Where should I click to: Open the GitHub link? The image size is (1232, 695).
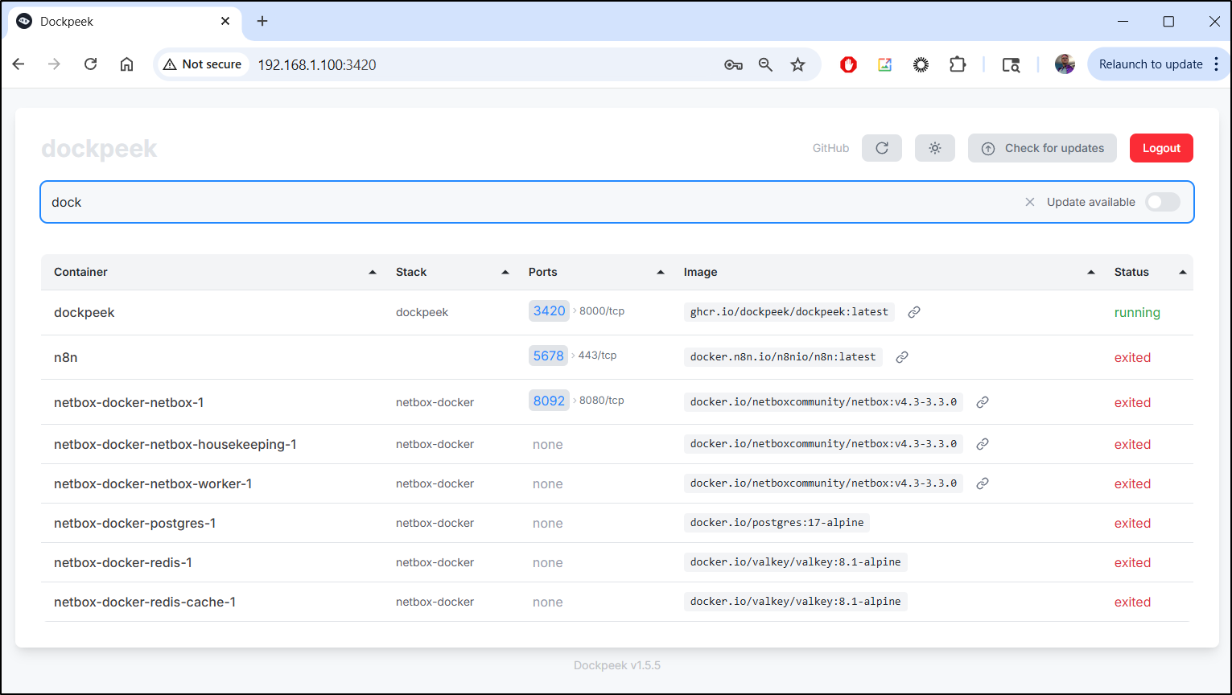[x=830, y=148]
